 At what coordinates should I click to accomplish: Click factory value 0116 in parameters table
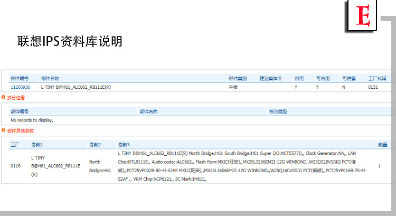tap(15, 166)
